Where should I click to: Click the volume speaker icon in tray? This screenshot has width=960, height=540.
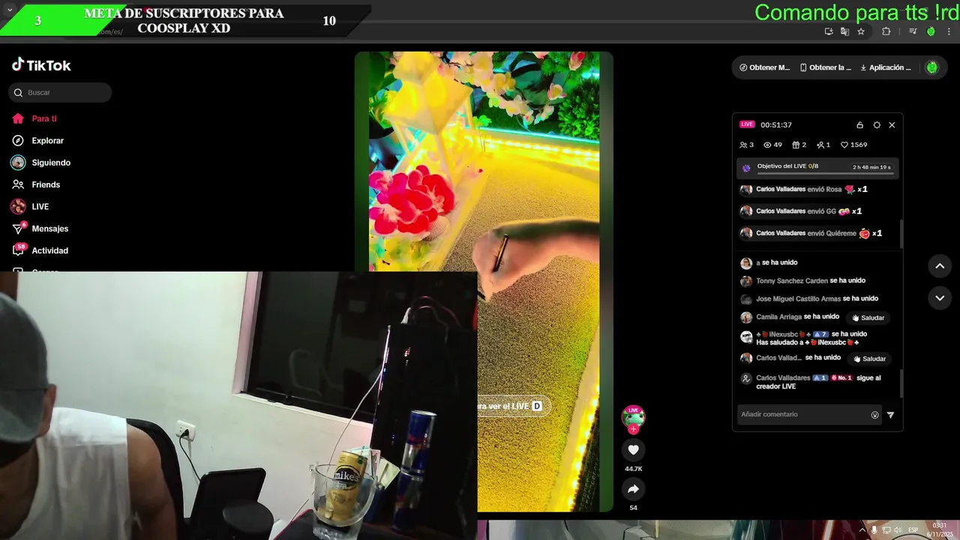click(x=898, y=530)
